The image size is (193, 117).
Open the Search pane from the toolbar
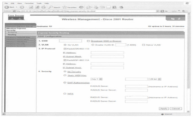54,7
